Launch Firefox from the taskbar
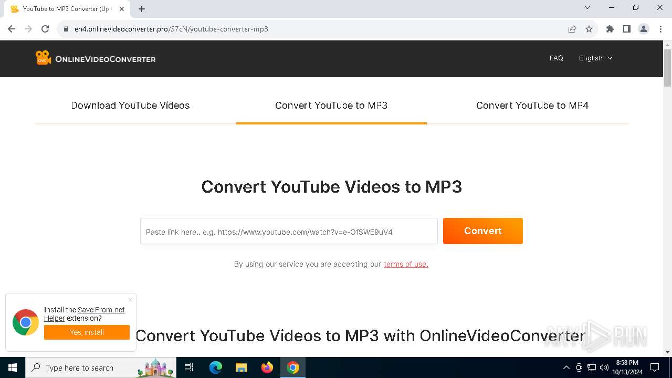This screenshot has height=378, width=672. click(267, 367)
